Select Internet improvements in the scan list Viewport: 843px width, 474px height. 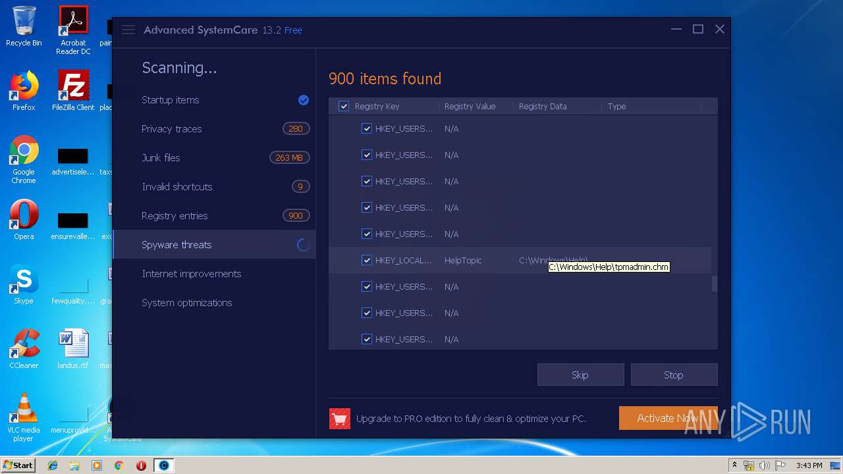[214, 274]
